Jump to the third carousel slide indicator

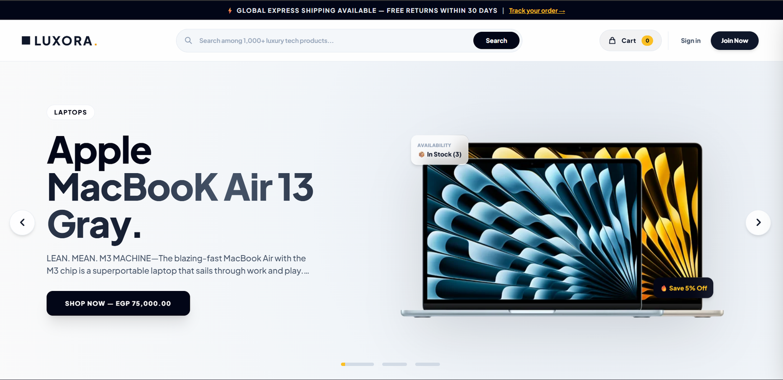[x=428, y=364]
